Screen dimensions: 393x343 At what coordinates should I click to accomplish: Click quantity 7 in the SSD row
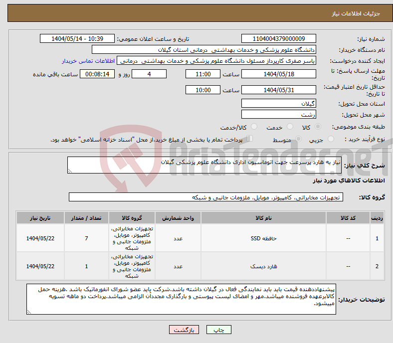[86, 238]
